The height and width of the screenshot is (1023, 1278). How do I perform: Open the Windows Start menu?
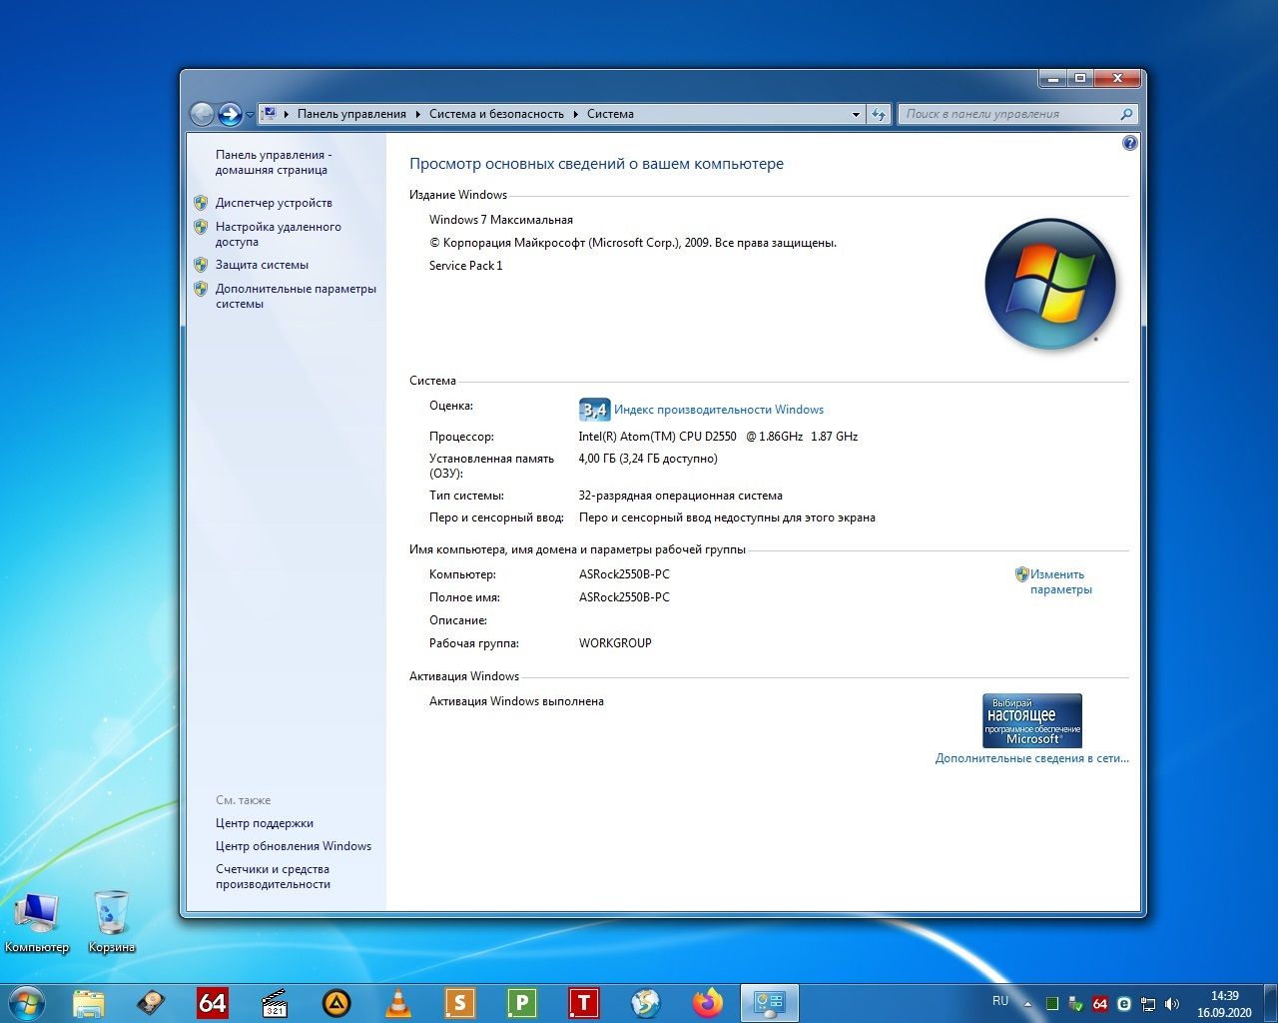[x=26, y=1002]
